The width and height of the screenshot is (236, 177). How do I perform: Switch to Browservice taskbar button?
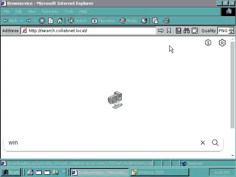click(x=100, y=172)
